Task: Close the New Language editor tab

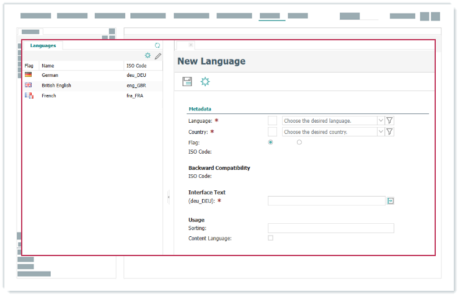Action: [x=190, y=45]
